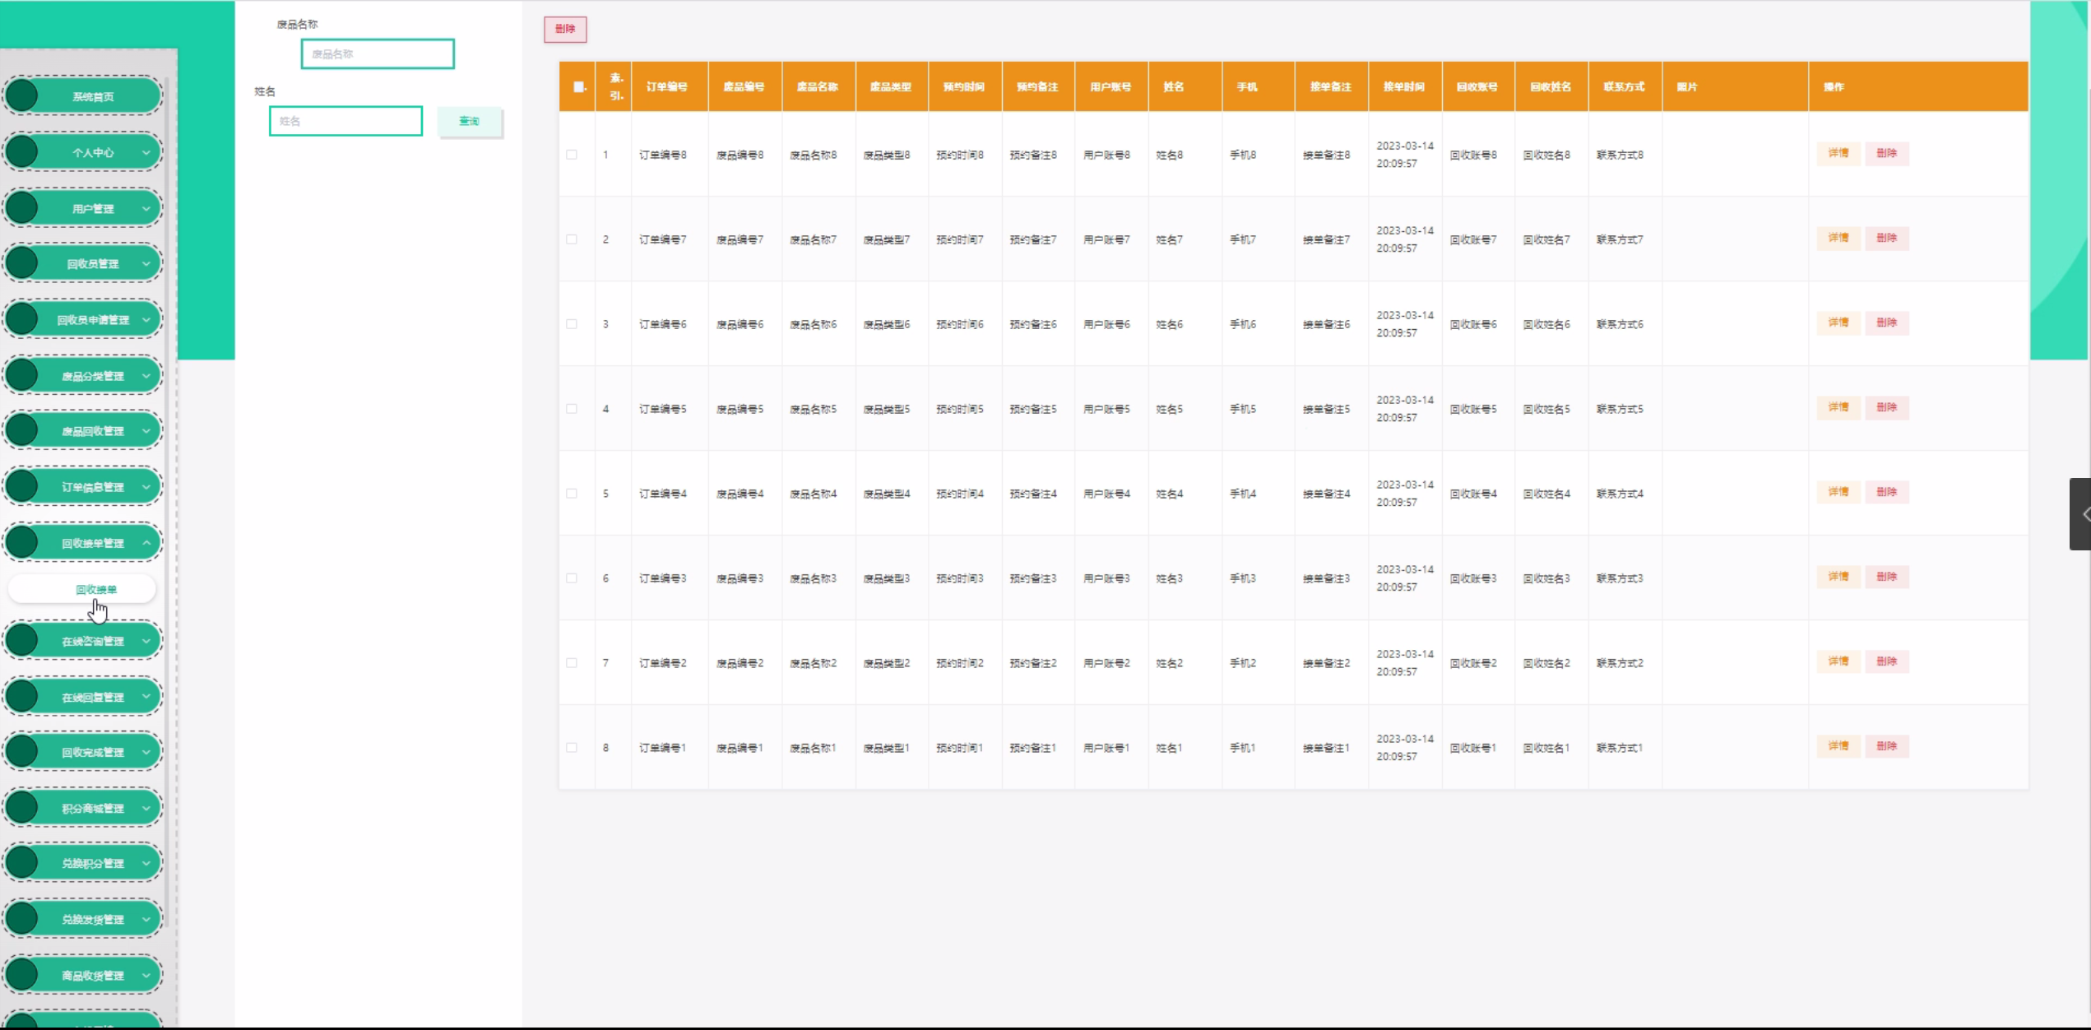Click the red 删除 button above the table

[x=565, y=29]
